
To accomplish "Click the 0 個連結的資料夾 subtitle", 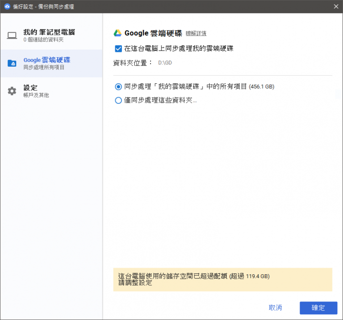I will [x=43, y=40].
